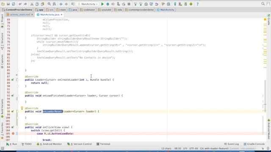Viewport: 271px width, 152px height.
Task: Open the Android Monitor tool window
Action: (x=49, y=144)
